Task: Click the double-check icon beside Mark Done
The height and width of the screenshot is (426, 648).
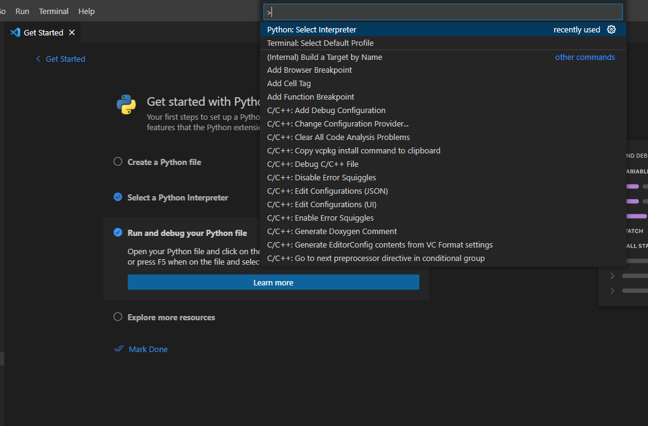Action: pyautogui.click(x=119, y=349)
